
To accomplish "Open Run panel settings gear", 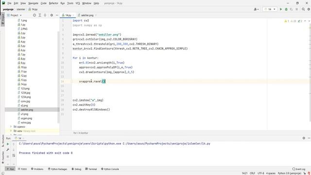I will (304, 138).
